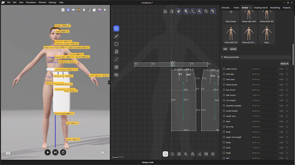Click the first icon in 2D top toolbar

(x=165, y=11)
